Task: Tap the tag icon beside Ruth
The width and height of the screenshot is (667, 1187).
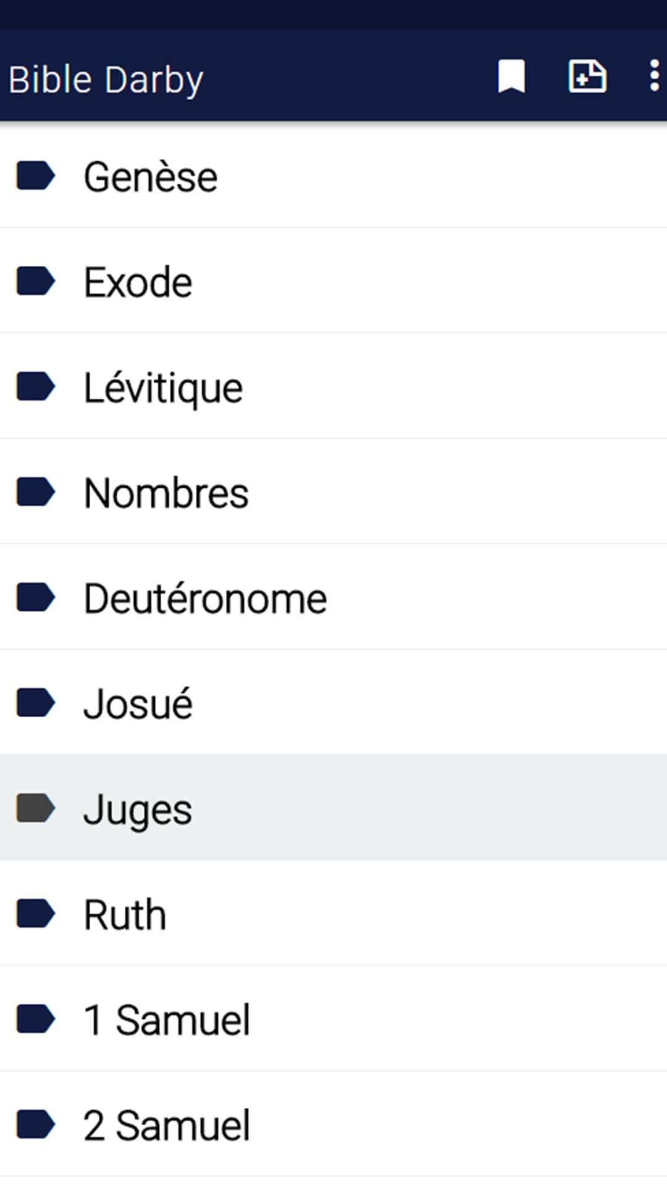Action: pos(36,914)
